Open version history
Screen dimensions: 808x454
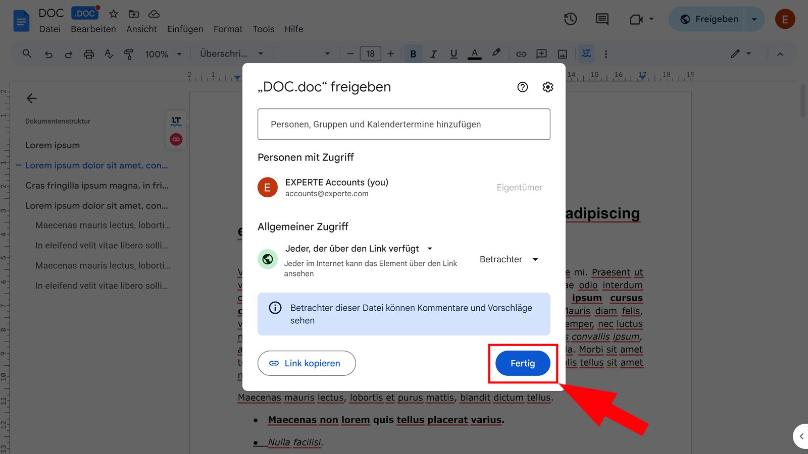coord(570,19)
